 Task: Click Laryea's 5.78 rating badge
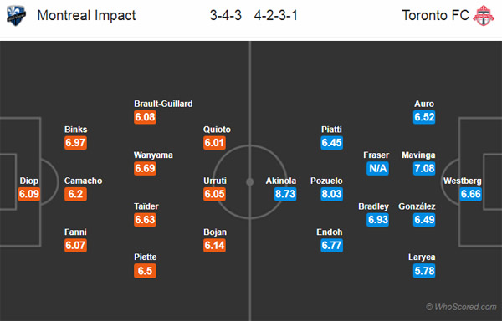424,271
